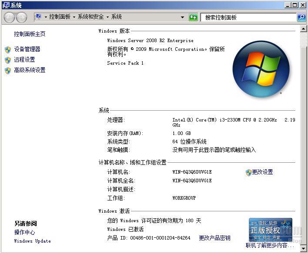The height and width of the screenshot is (253, 308).
Task: Click '64 位操作系统' system type value
Action: [189, 141]
